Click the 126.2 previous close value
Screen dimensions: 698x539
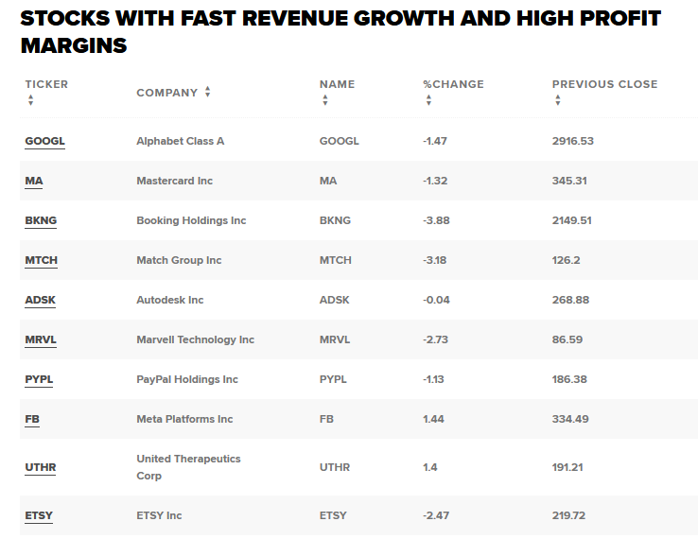(x=567, y=260)
